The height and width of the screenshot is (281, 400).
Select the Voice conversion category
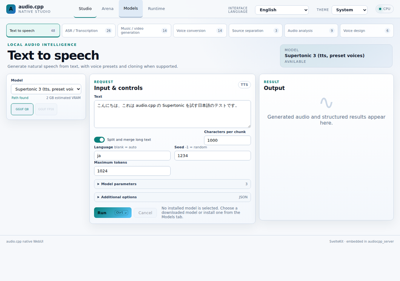pyautogui.click(x=200, y=31)
